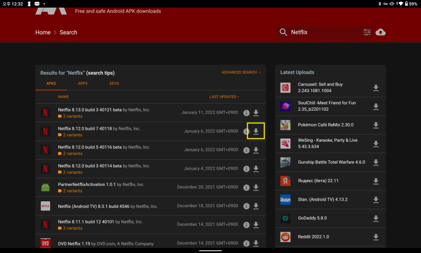This screenshot has height=253, width=421.
Task: Open Pokémon Café ReMix thumbnail
Action: [285, 125]
